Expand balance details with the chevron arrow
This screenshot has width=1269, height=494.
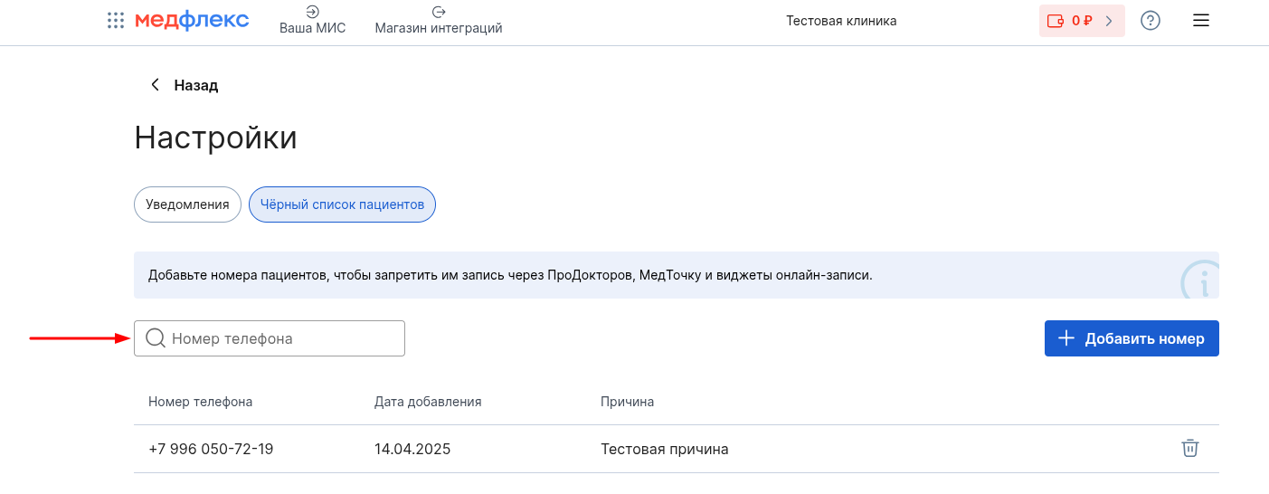pyautogui.click(x=1109, y=21)
